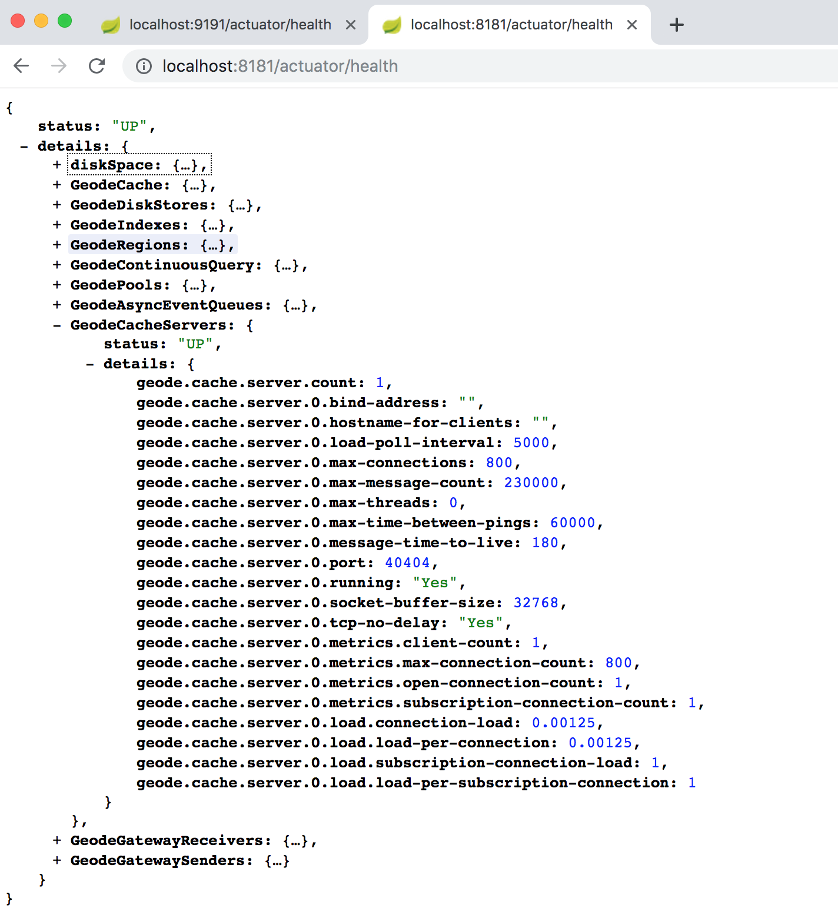The width and height of the screenshot is (838, 918).
Task: Expand the diskSpace node
Action: click(57, 165)
